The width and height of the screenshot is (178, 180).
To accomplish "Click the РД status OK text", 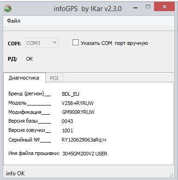I will (29, 59).
